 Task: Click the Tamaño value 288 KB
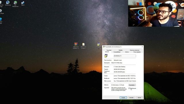tap(119, 69)
